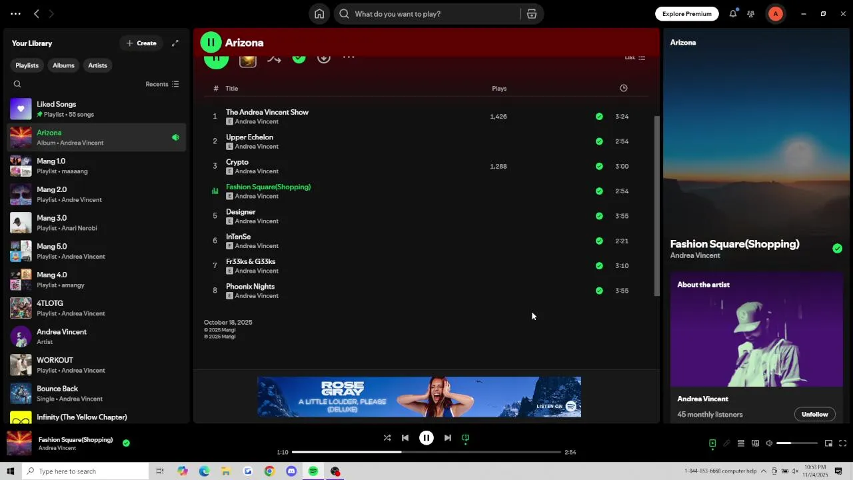Unfollow Andrea Vincent

(814, 414)
